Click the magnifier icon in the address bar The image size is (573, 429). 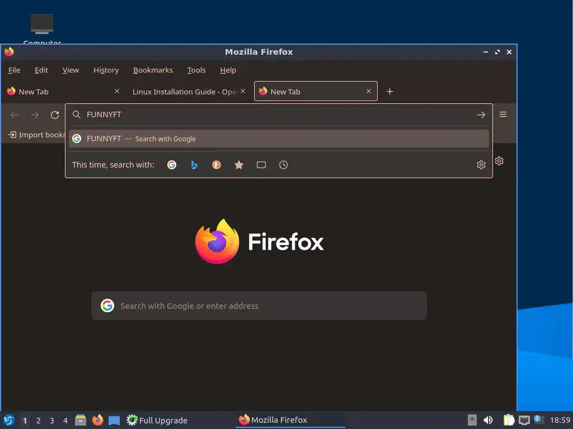coord(76,115)
